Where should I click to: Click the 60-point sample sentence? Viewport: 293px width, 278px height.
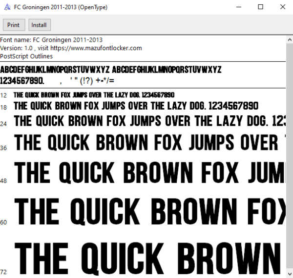[150, 211]
